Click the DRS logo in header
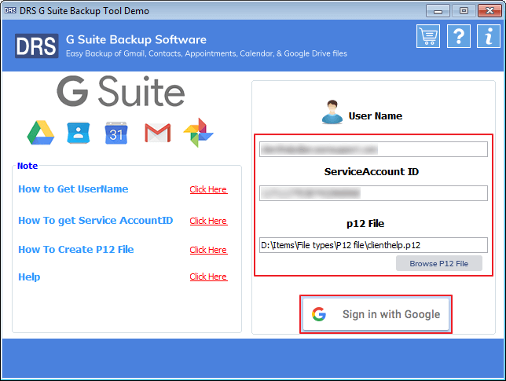Screen dimensions: 506x381 36,46
